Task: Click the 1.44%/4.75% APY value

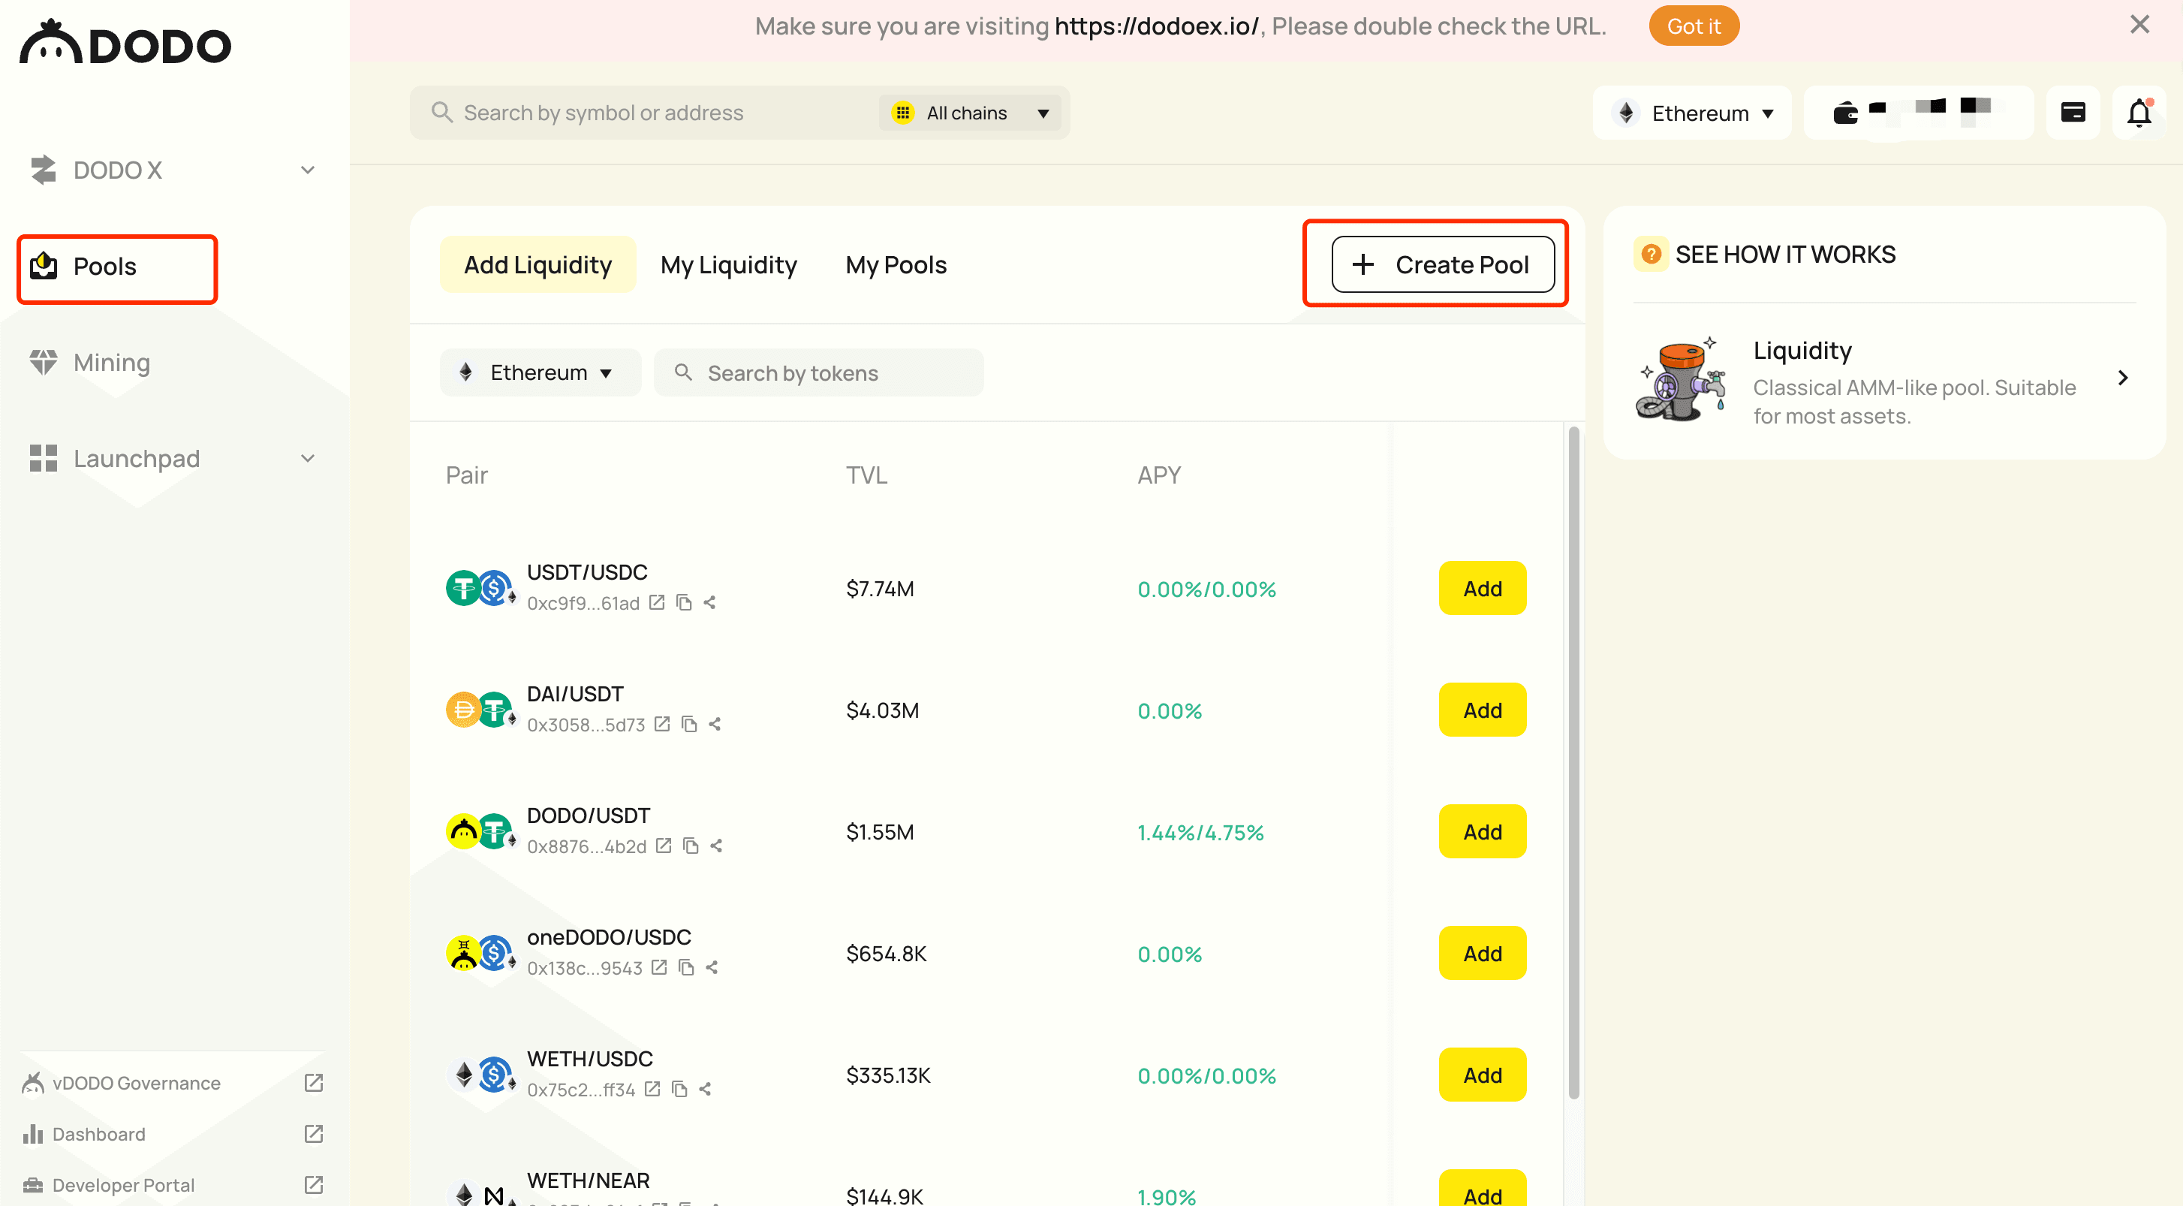Action: tap(1200, 832)
